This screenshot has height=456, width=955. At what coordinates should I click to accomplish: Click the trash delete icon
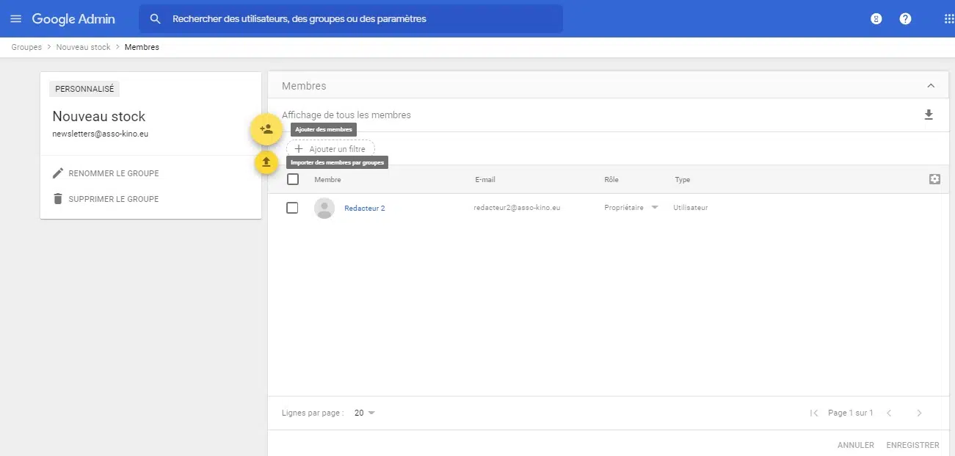coord(58,199)
